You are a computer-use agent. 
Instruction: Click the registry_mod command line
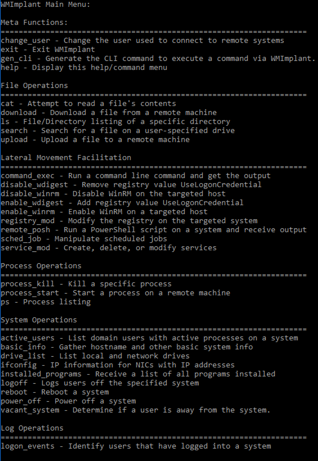click(x=129, y=221)
